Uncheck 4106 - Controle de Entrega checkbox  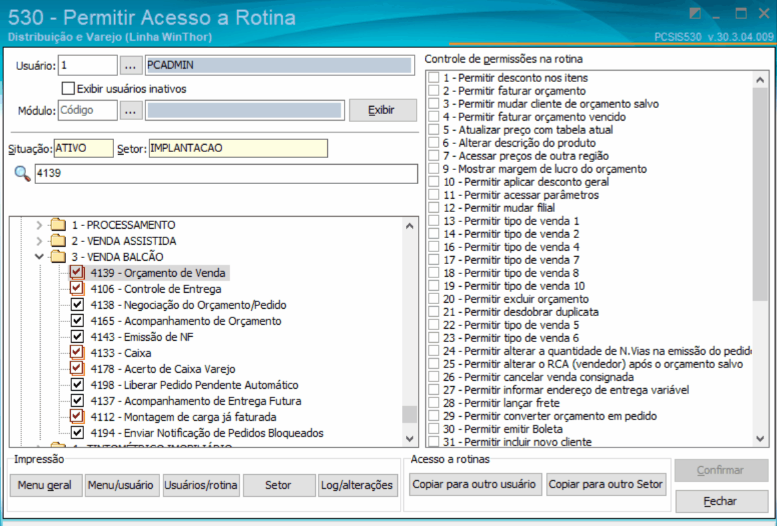(77, 289)
